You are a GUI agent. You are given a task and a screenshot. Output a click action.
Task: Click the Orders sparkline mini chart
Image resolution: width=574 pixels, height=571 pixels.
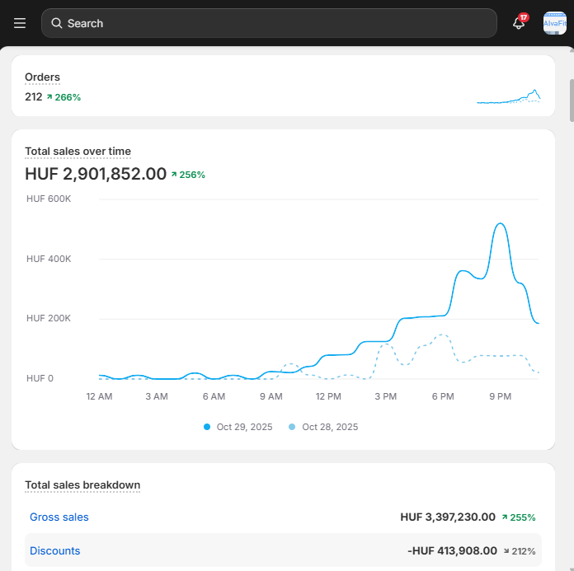[508, 96]
